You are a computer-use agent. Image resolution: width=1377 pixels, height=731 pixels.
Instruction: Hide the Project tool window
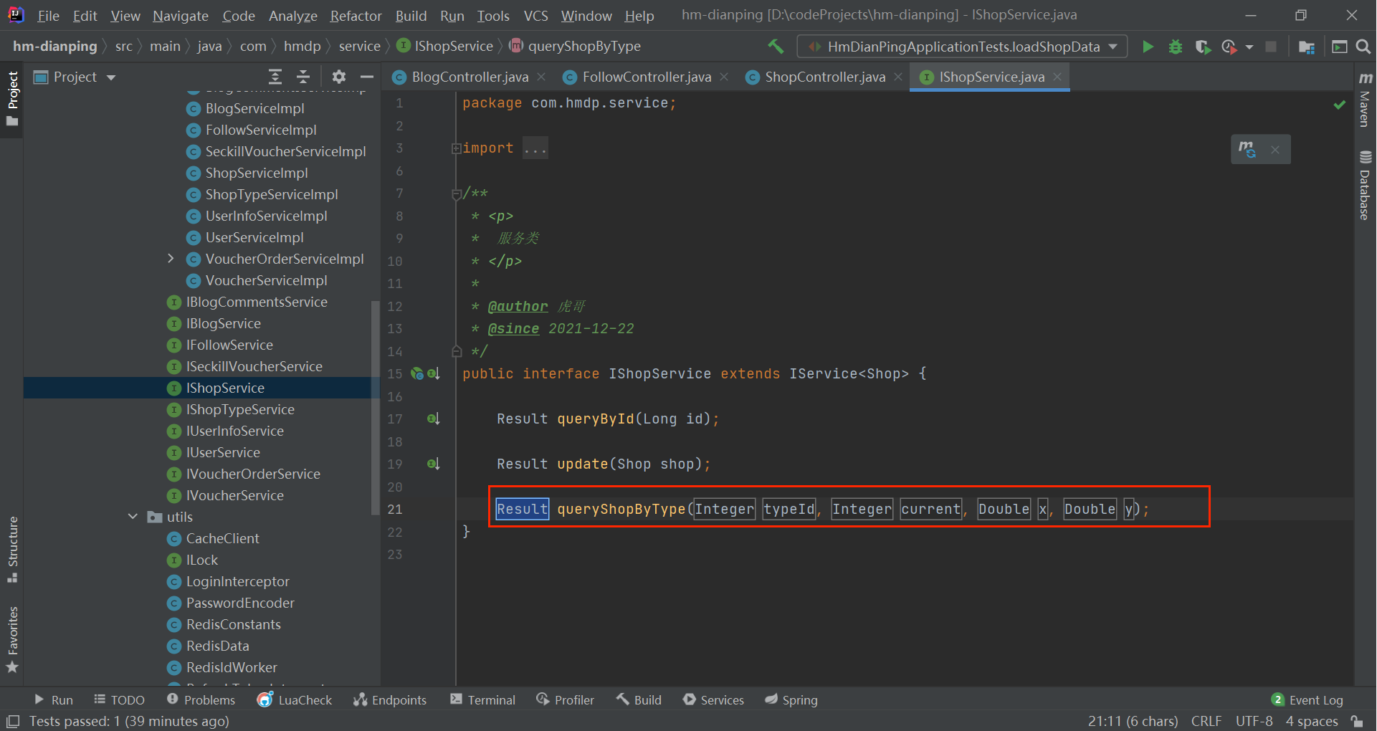367,77
